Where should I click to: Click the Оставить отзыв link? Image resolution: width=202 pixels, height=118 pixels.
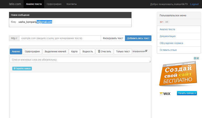pyautogui.click(x=168, y=50)
